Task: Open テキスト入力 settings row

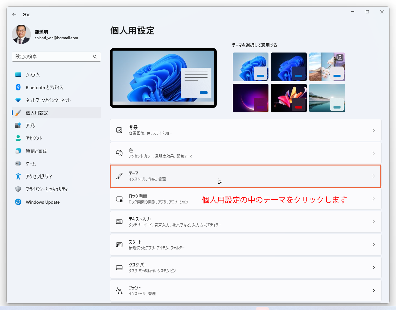Action: [246, 222]
